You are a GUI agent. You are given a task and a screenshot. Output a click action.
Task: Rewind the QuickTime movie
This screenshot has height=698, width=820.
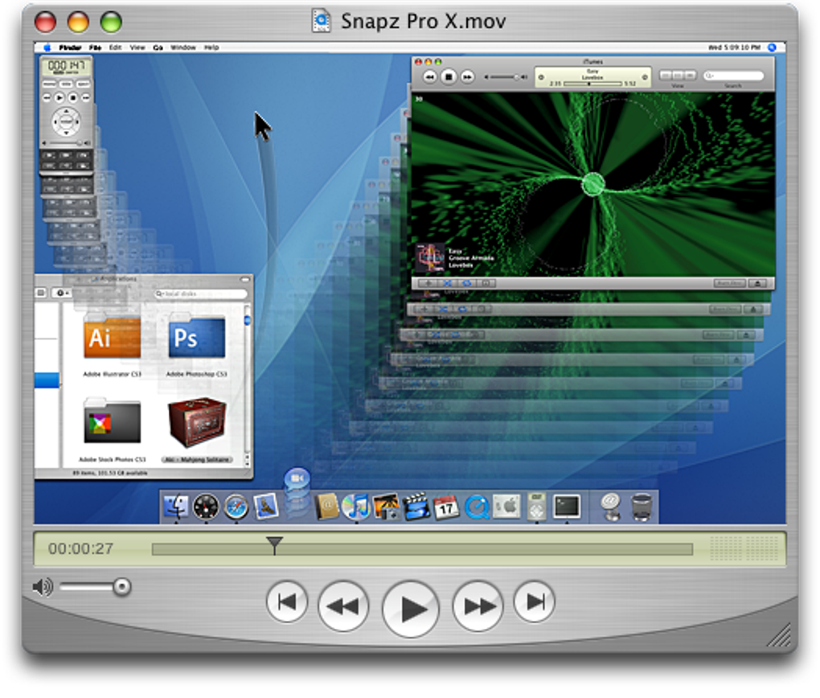[343, 606]
